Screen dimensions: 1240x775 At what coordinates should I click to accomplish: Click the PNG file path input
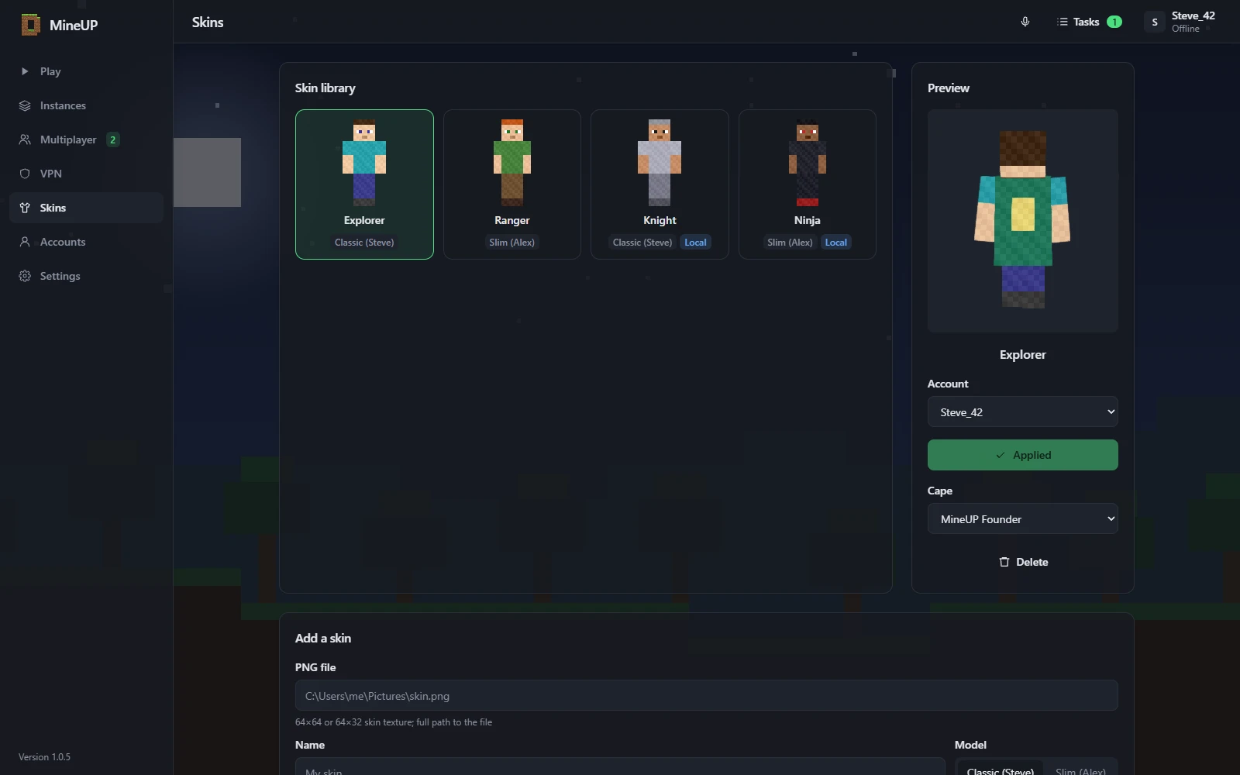click(x=707, y=696)
